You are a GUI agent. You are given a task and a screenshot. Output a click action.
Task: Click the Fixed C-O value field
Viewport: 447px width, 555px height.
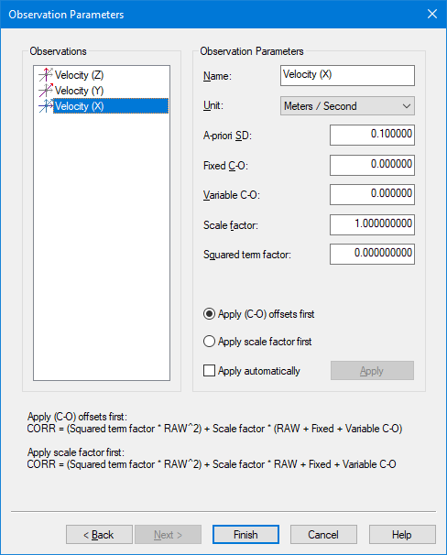[x=372, y=165]
